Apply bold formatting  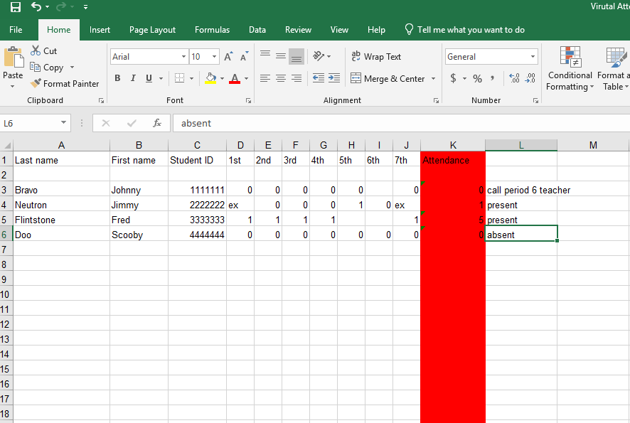pos(117,78)
